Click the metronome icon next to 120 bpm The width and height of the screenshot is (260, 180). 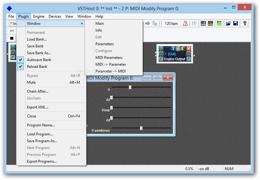185,23
